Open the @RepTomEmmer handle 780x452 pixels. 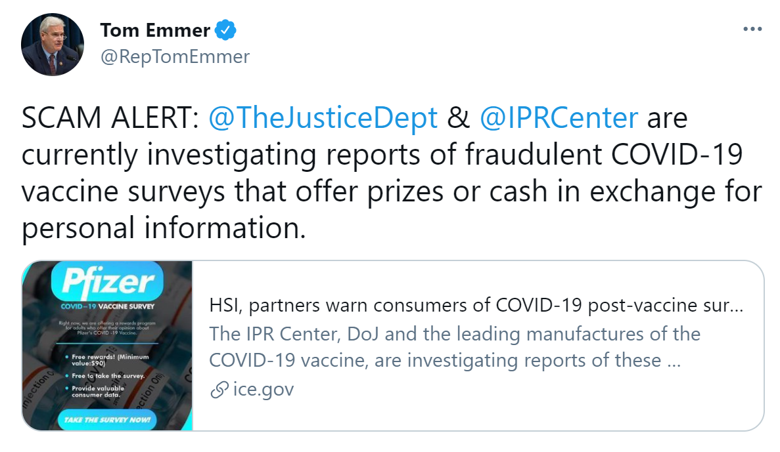click(175, 56)
